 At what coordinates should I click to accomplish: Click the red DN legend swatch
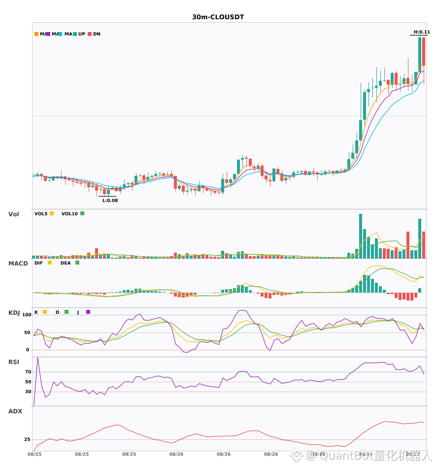(x=90, y=34)
